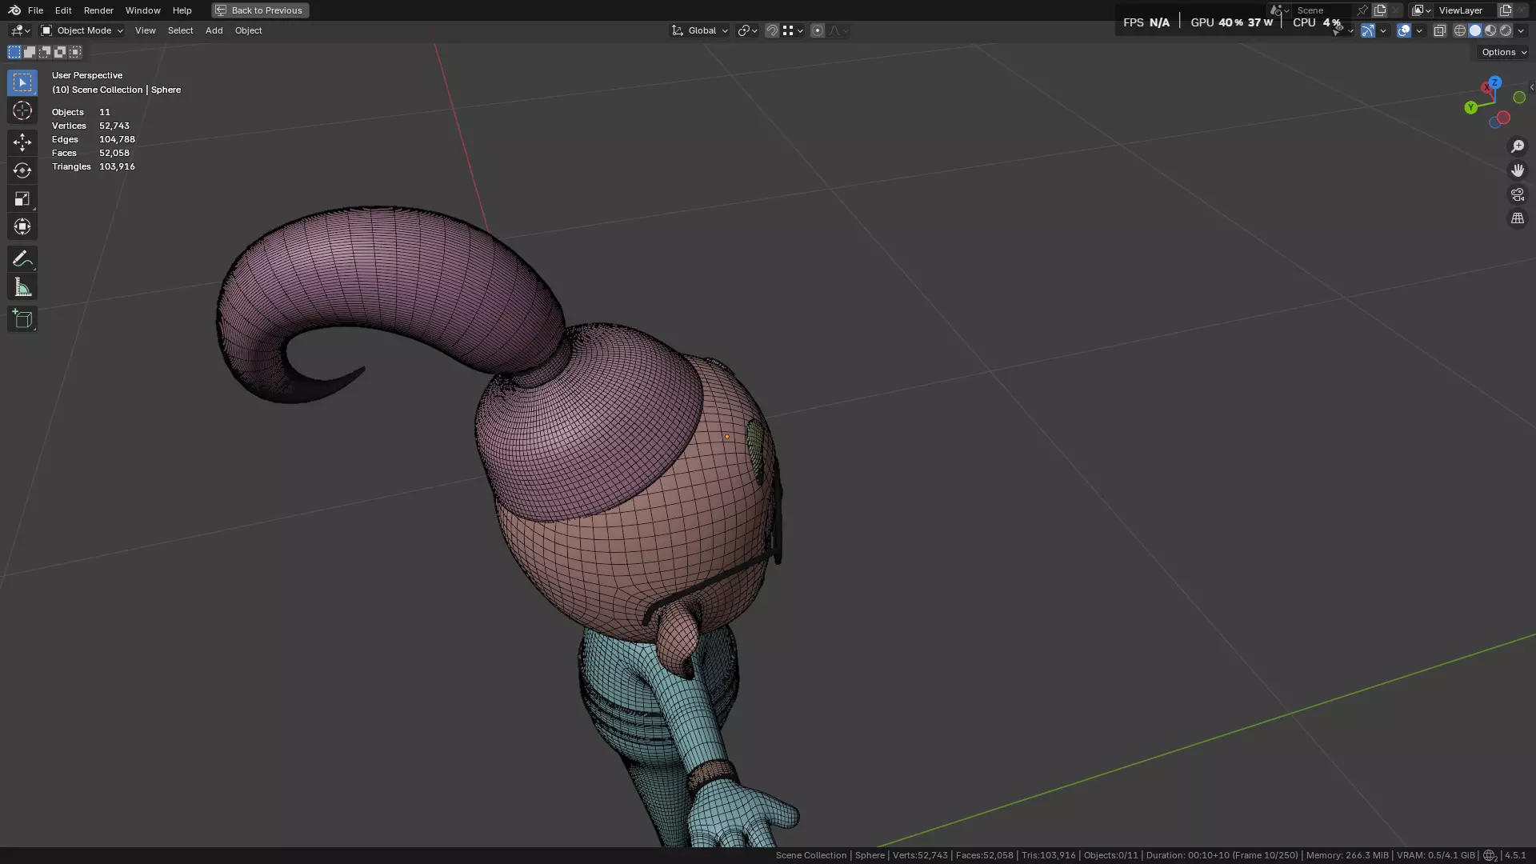Open the viewport Object menu
Viewport: 1536px width, 864px height.
tap(248, 30)
